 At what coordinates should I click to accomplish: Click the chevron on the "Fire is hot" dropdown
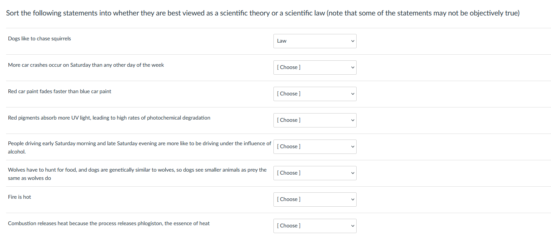coord(352,199)
